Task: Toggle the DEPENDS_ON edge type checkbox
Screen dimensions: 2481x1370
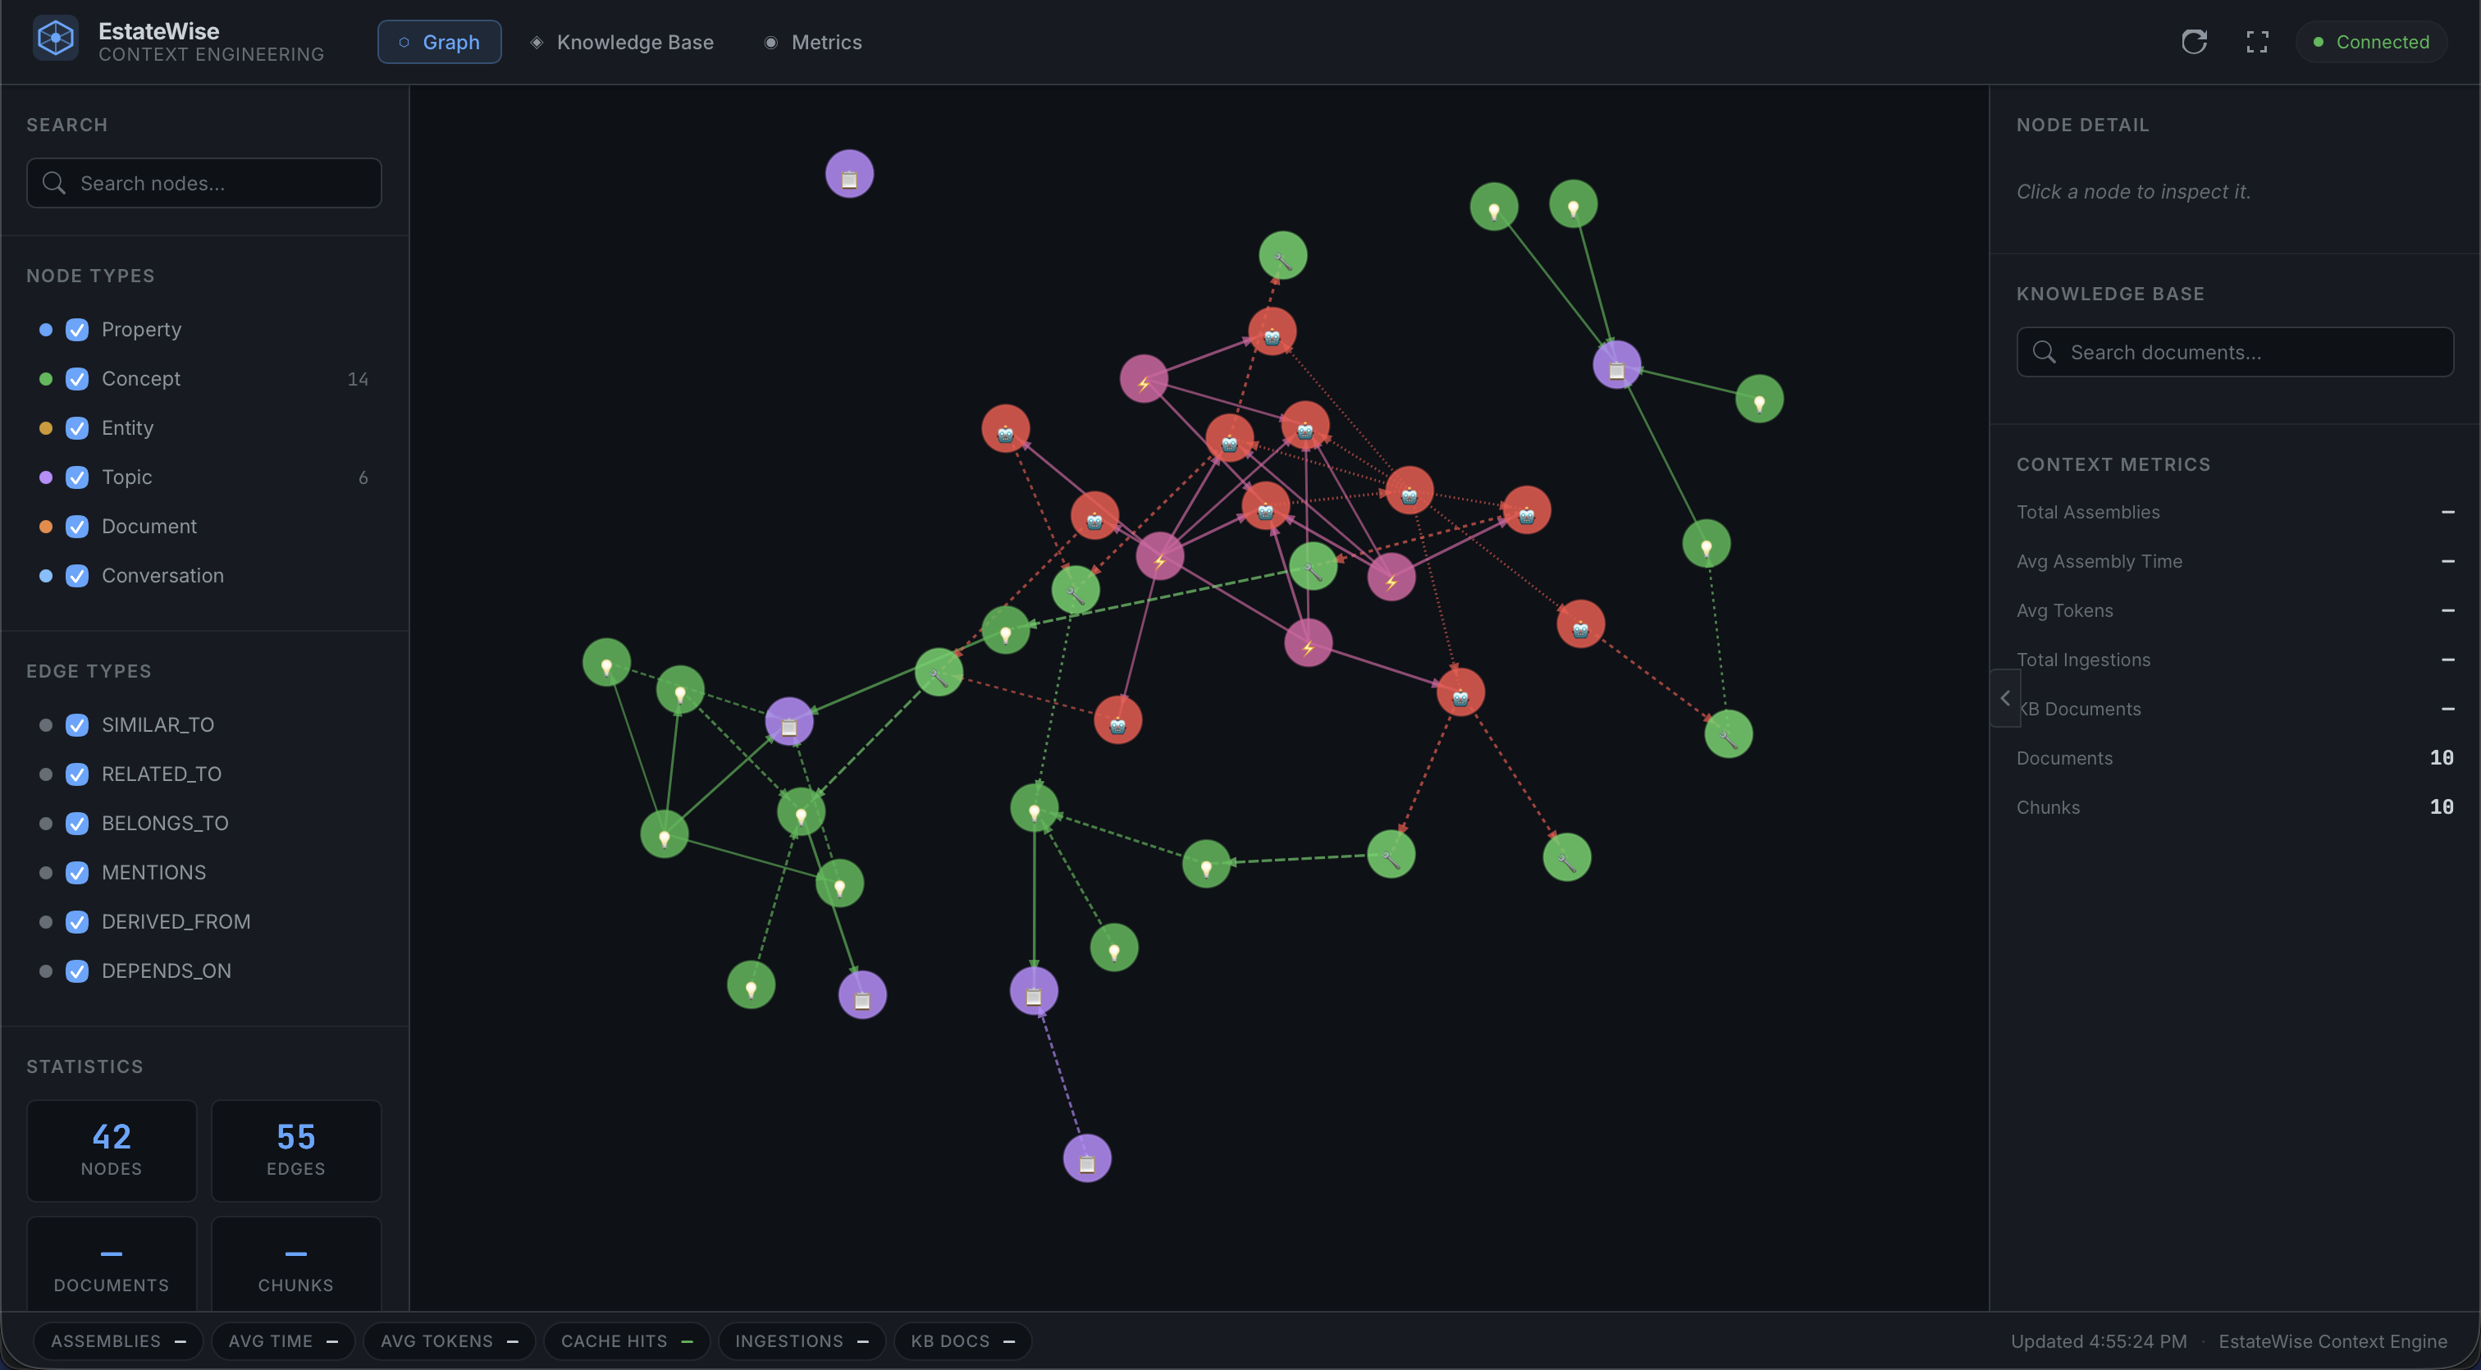Action: coord(77,970)
